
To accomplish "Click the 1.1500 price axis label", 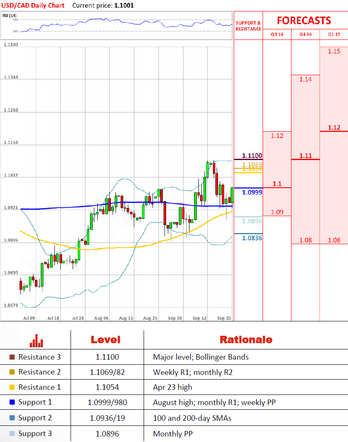I will tap(11, 45).
